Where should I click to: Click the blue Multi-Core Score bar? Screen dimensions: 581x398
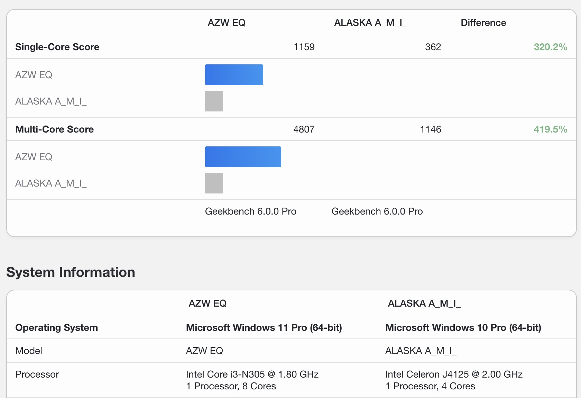click(243, 157)
